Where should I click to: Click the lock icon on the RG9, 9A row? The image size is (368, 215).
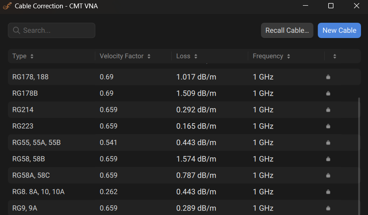click(x=328, y=208)
